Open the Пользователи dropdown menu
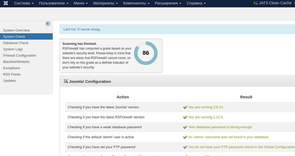 pos(53,3)
